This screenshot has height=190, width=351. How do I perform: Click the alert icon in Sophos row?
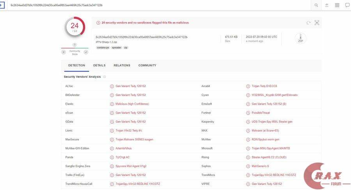[248, 166]
